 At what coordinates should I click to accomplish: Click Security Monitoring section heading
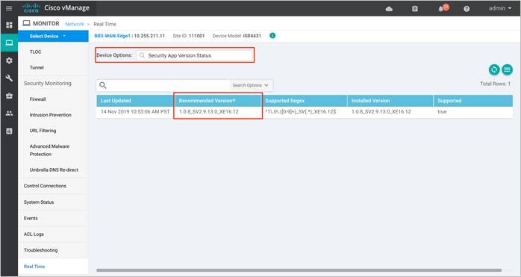point(48,83)
